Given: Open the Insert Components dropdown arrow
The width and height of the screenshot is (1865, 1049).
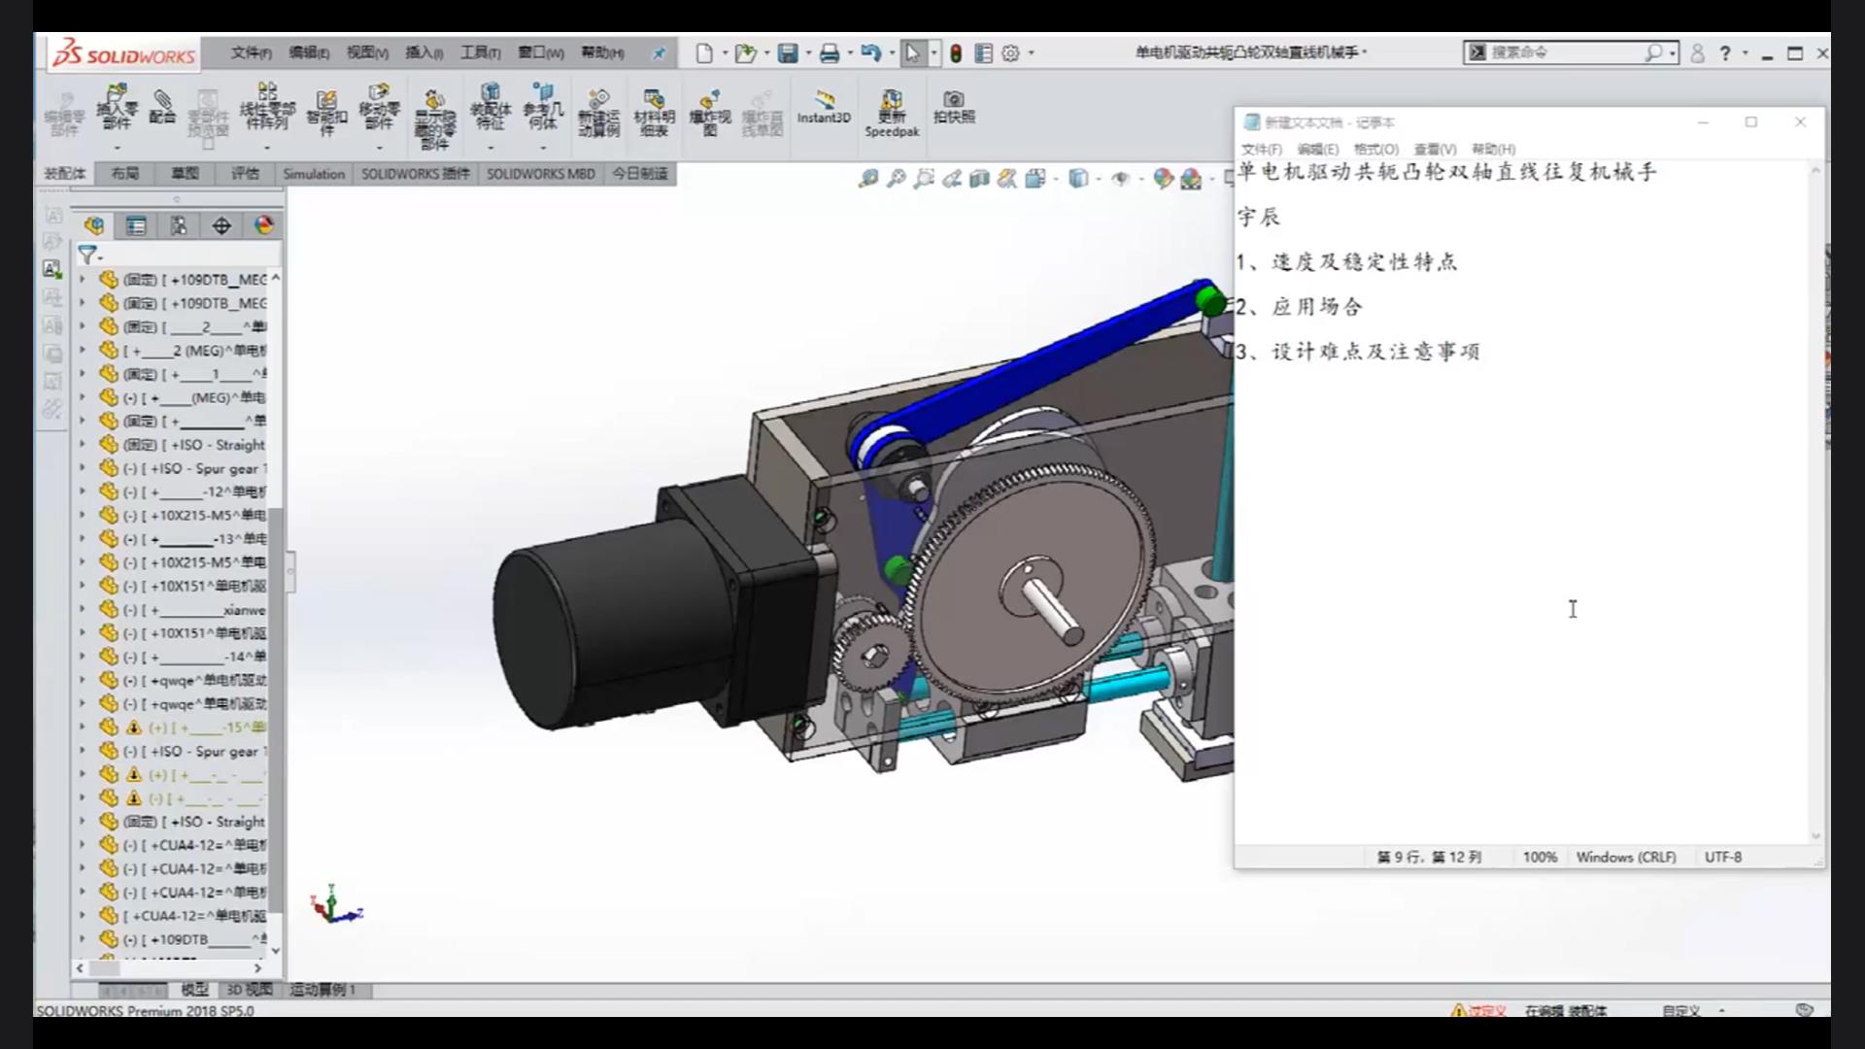Looking at the screenshot, I should tap(117, 148).
